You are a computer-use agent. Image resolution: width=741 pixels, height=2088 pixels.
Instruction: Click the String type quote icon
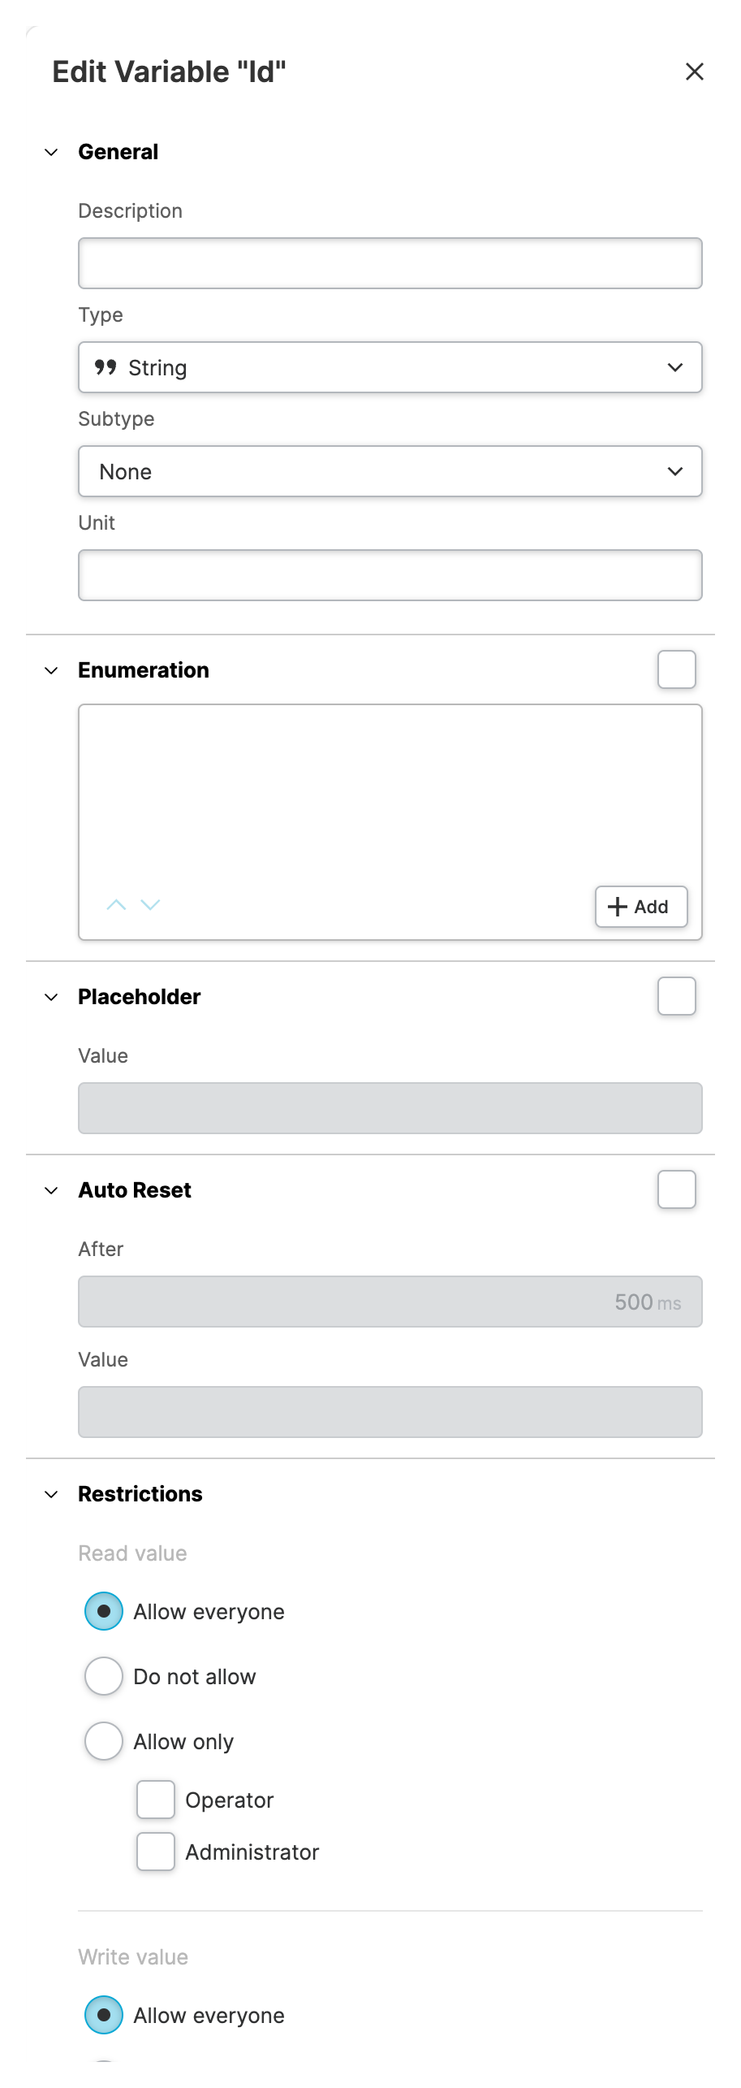[106, 367]
